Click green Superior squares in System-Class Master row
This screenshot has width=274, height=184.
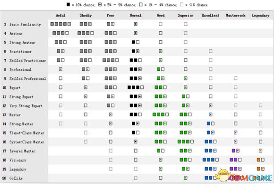pyautogui.click(x=186, y=142)
